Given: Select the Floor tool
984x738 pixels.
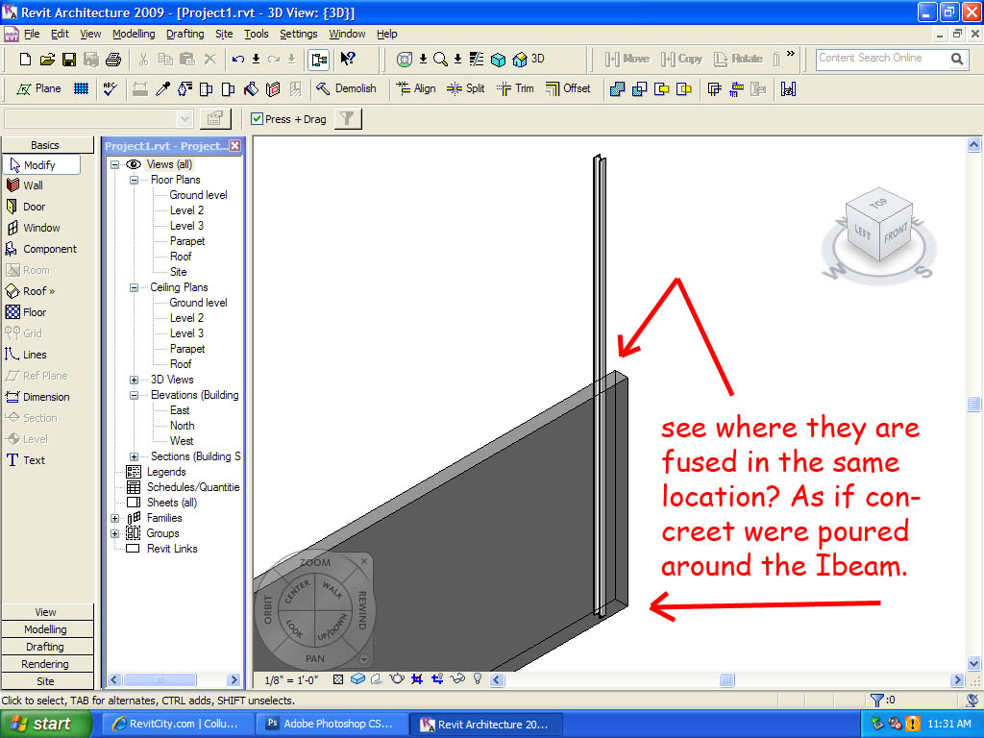Looking at the screenshot, I should pos(26,312).
